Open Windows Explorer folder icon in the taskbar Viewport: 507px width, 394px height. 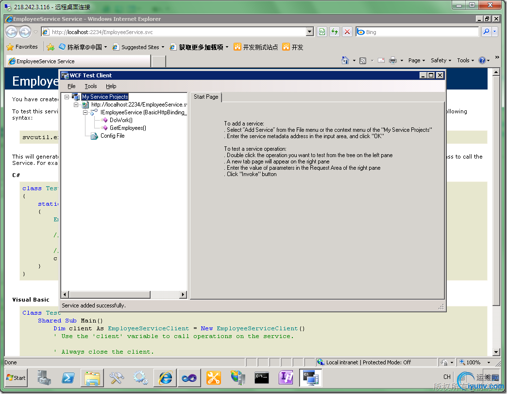point(92,378)
